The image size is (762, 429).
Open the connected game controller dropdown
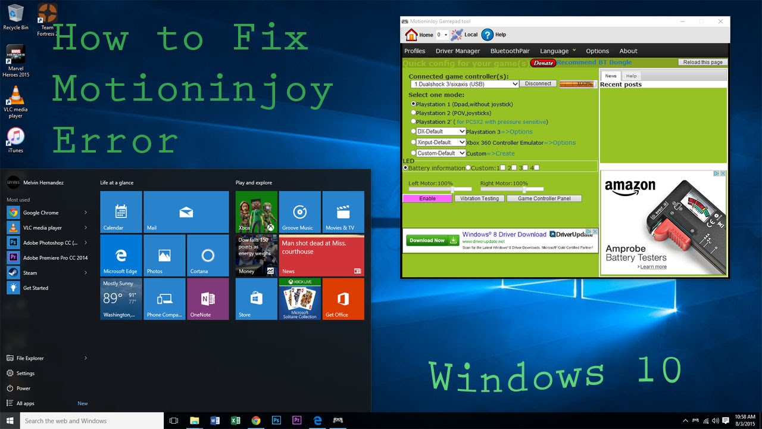click(x=464, y=84)
